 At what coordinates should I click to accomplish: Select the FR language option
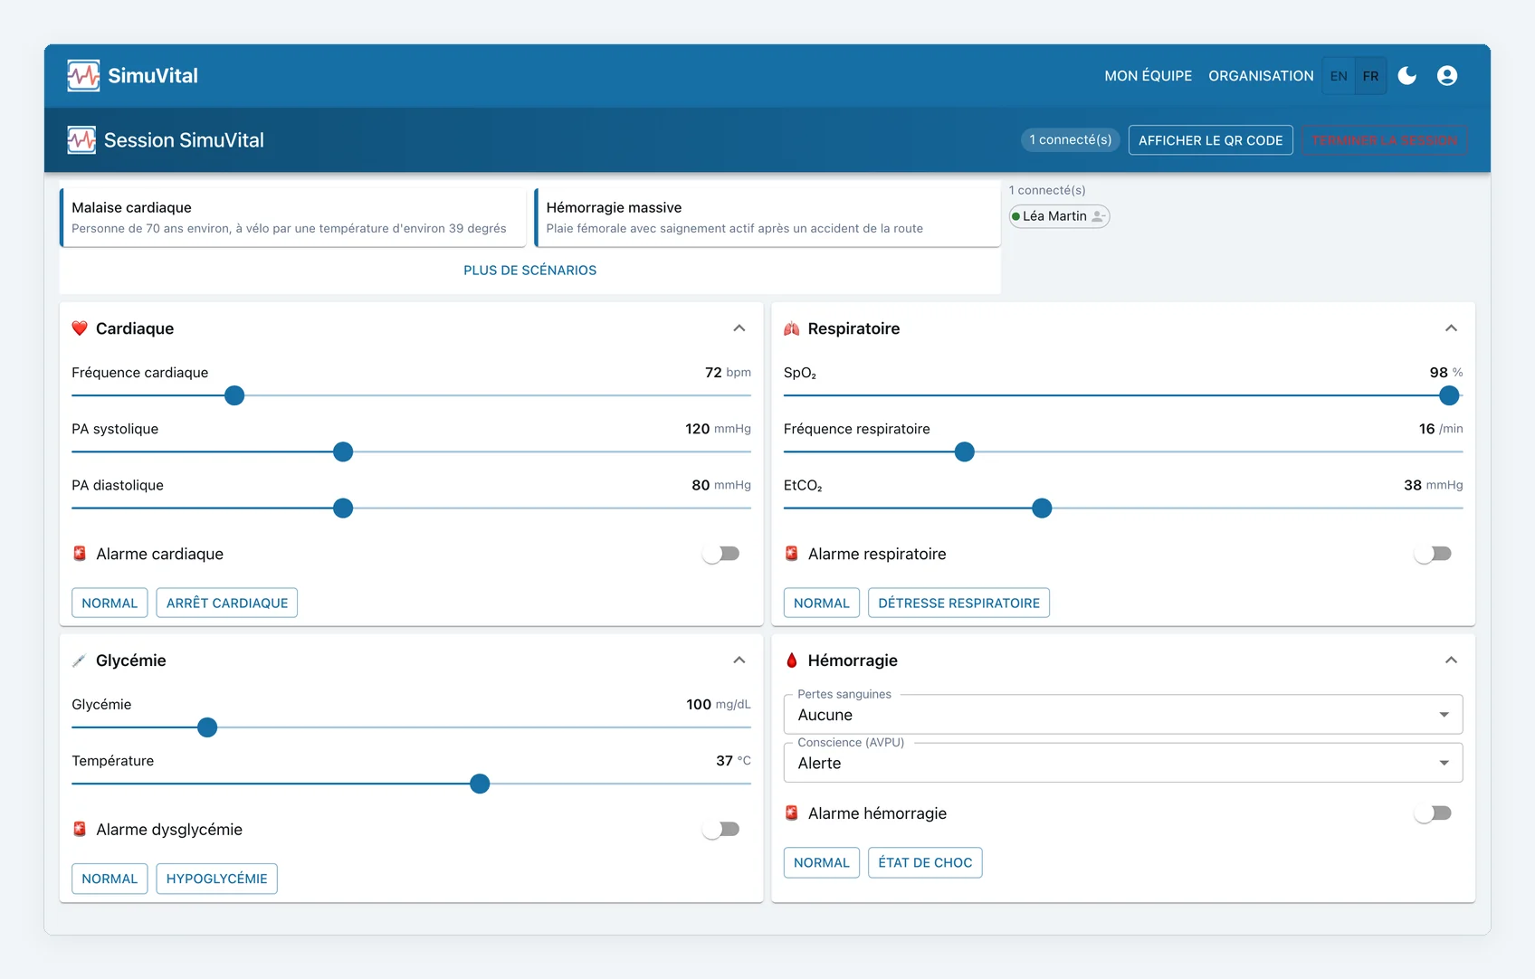[1371, 76]
